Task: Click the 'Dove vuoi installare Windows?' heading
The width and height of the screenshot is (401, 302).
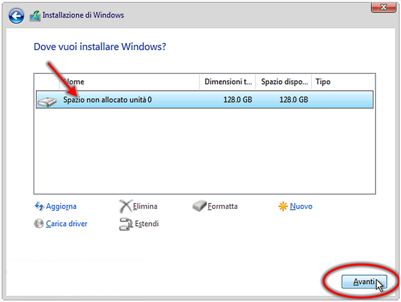Action: [100, 47]
